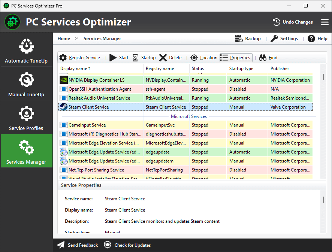Sort by the Status column header
Image resolution: width=332 pixels, height=252 pixels.
pos(208,69)
